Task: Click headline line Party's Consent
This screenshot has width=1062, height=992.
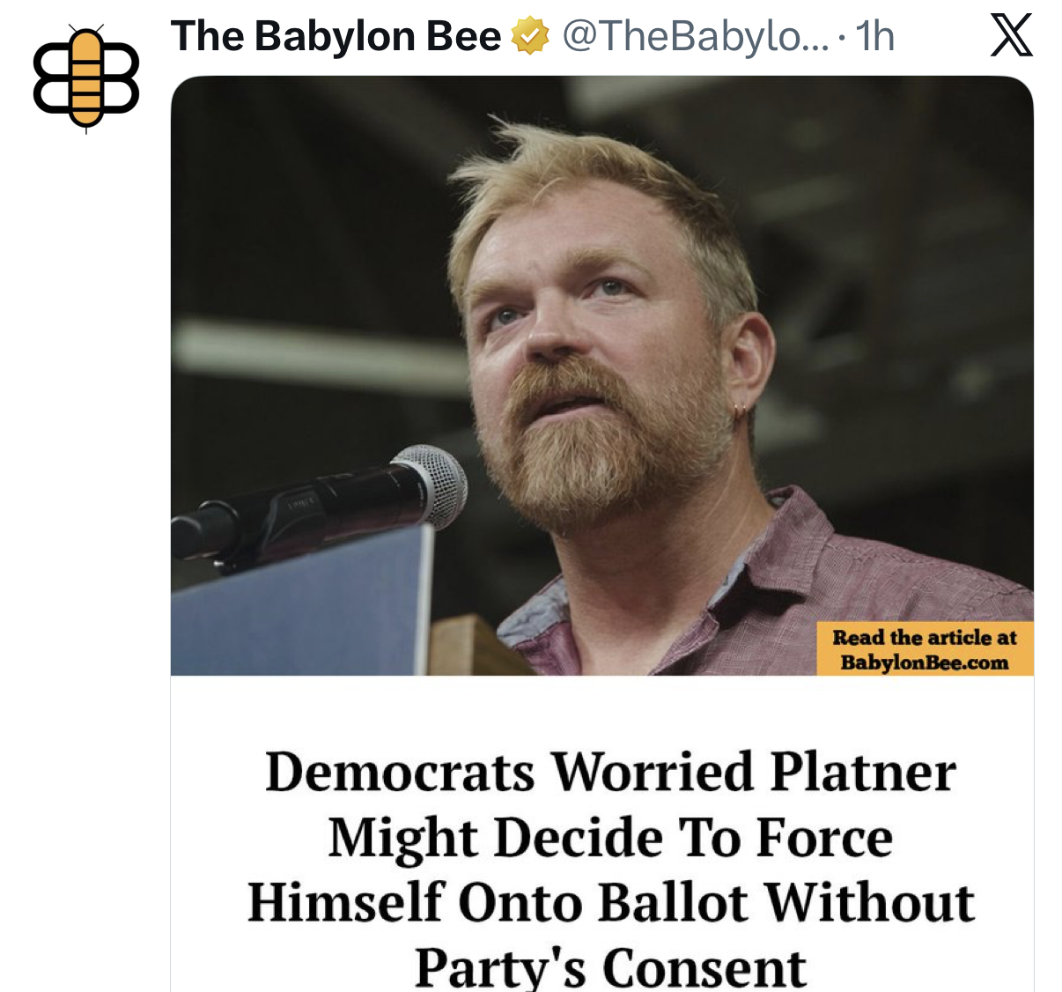Action: point(610,967)
